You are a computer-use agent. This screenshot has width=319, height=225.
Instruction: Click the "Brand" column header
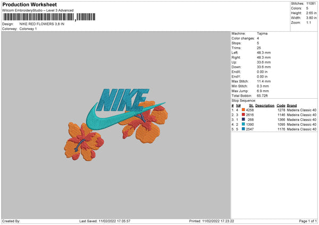(292, 106)
